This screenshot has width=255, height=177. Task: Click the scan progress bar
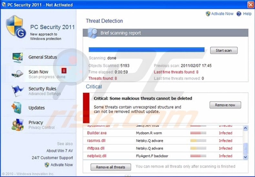[147, 50]
